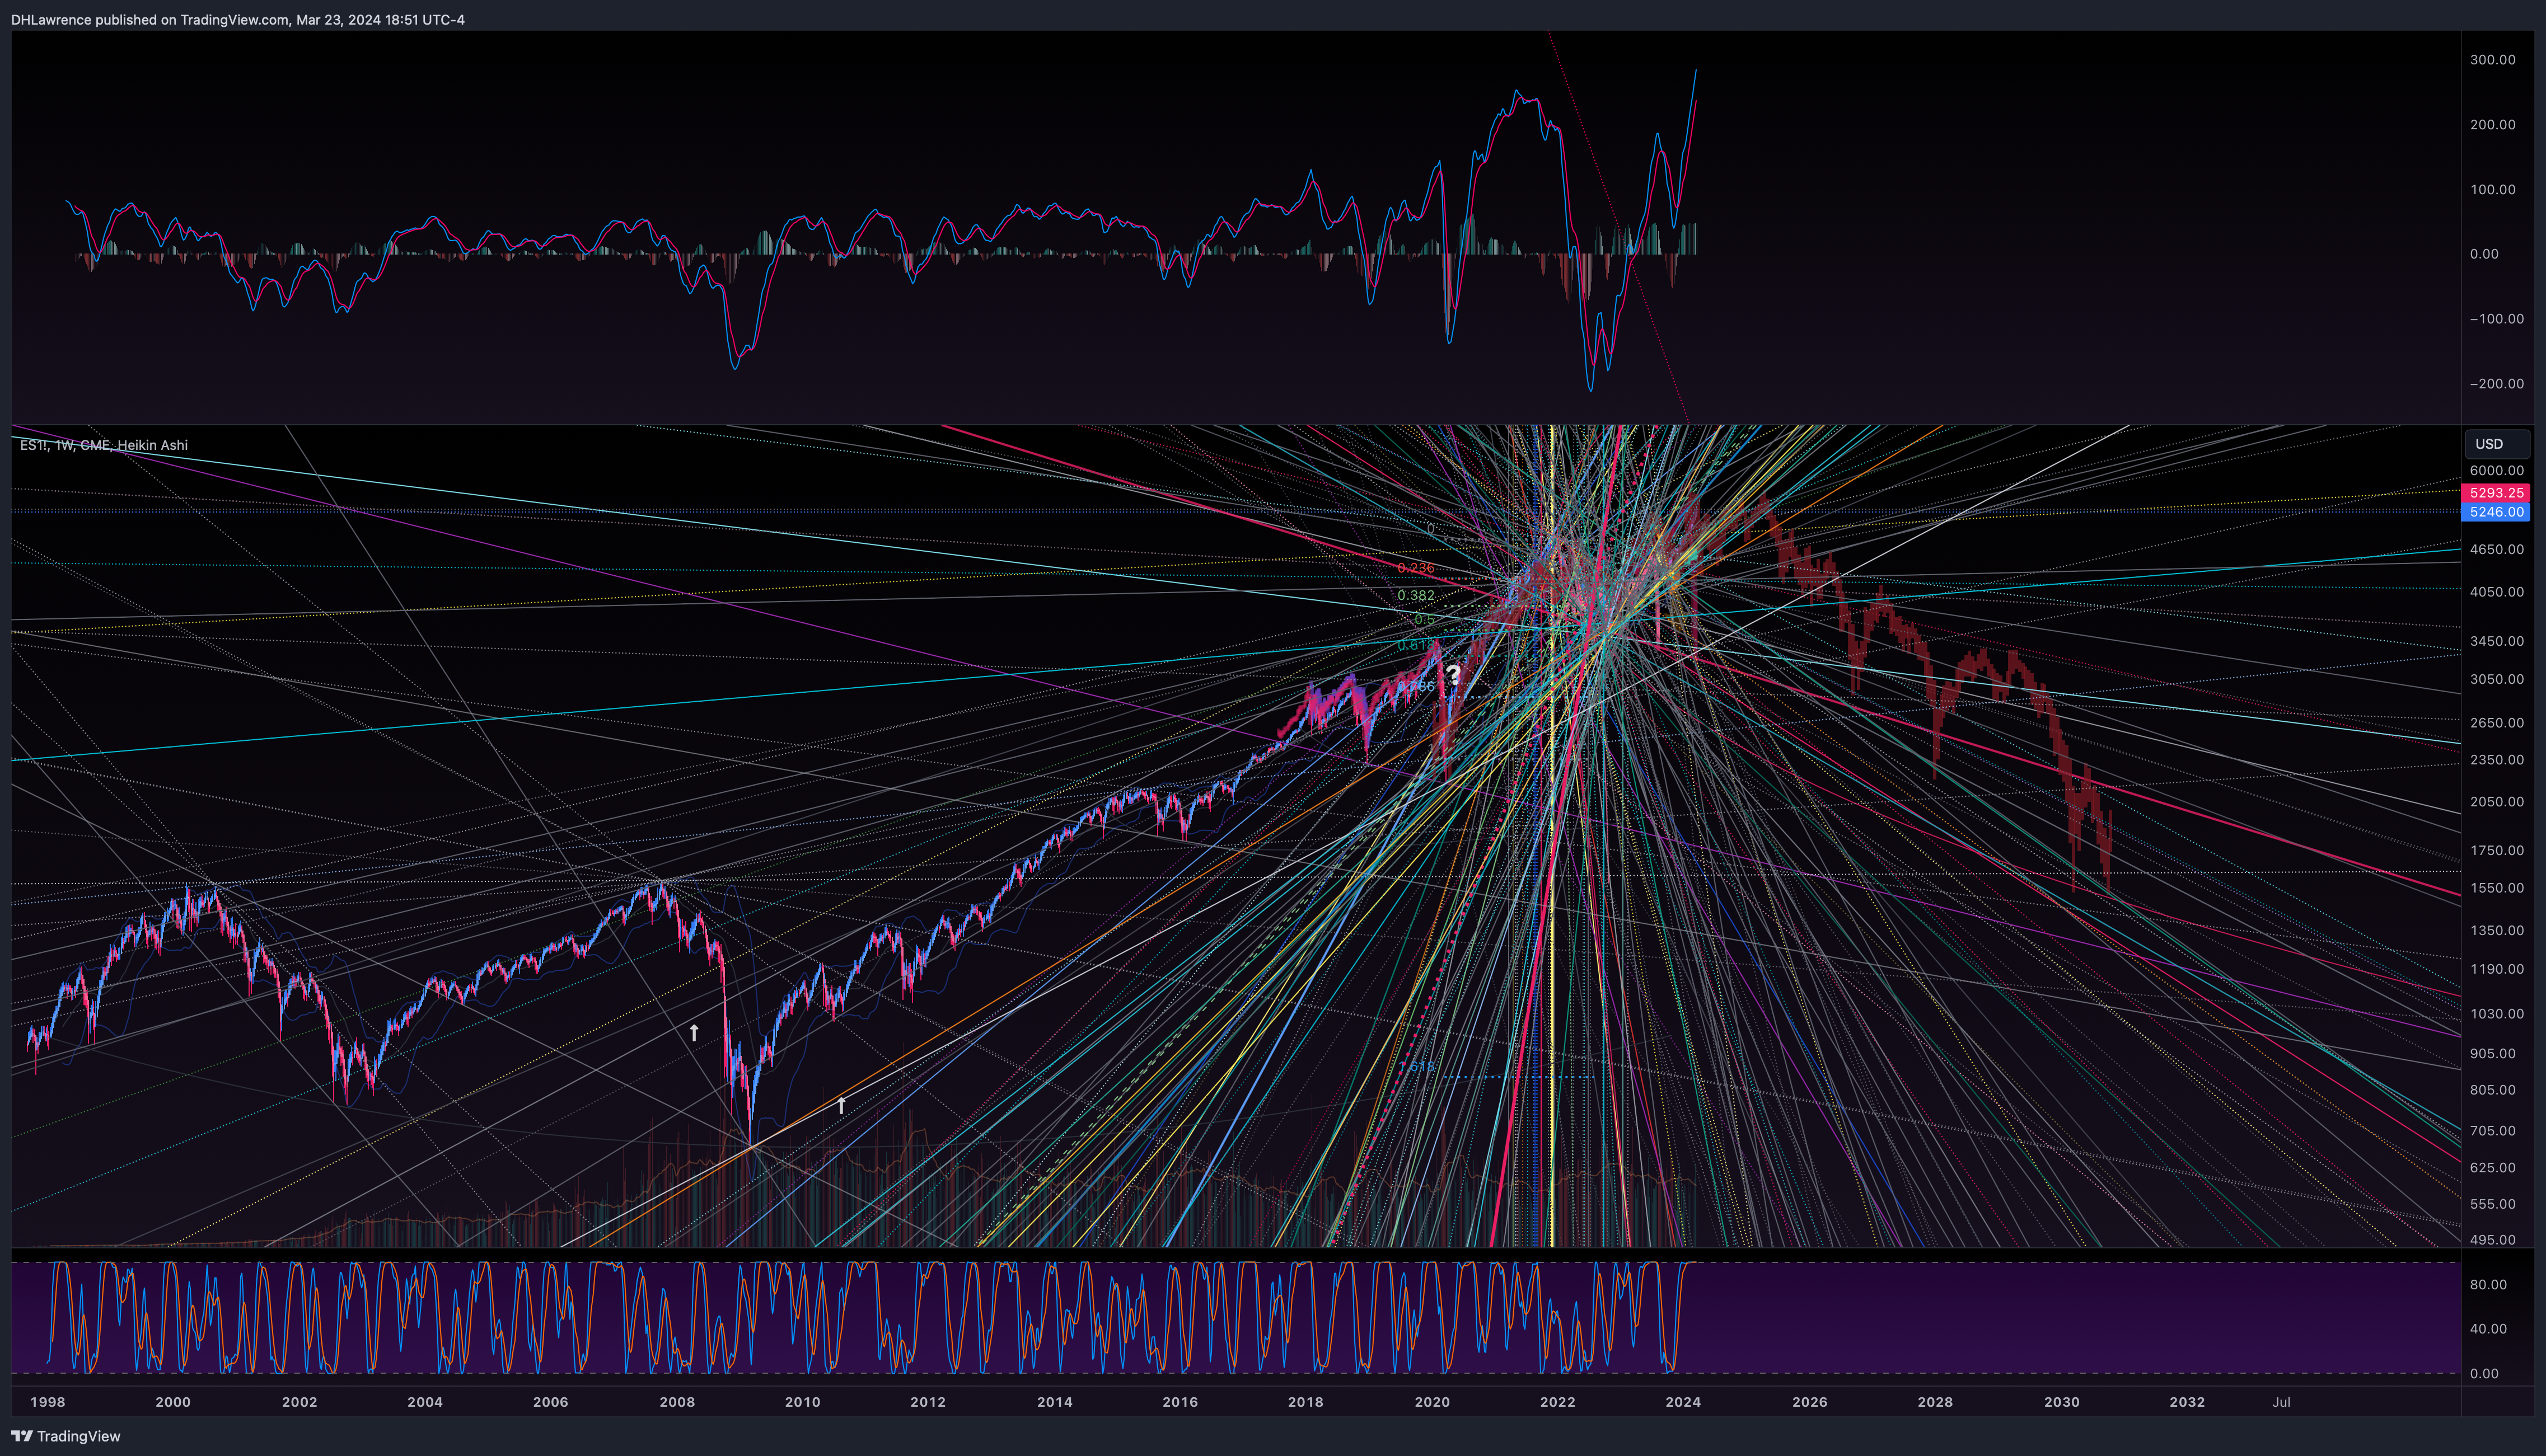
Task: Click the 1750.00 price scale label
Action: tap(2496, 851)
